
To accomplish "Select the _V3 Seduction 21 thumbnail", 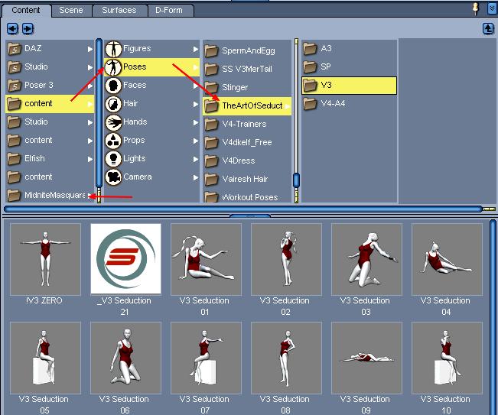I will pos(125,259).
